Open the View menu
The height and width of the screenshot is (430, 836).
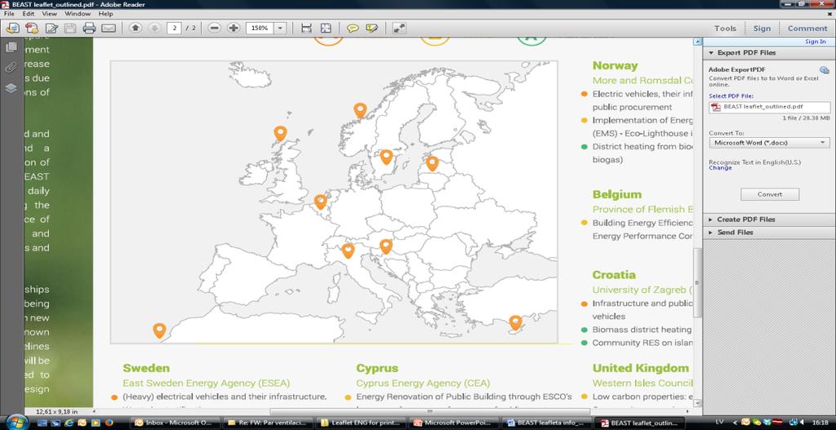[x=50, y=13]
